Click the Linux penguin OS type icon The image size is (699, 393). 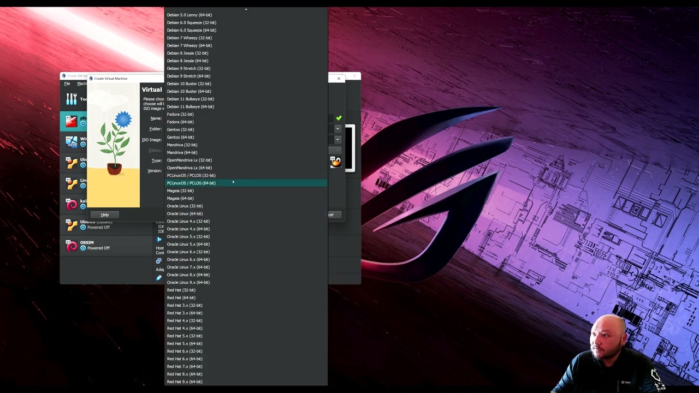click(x=335, y=162)
